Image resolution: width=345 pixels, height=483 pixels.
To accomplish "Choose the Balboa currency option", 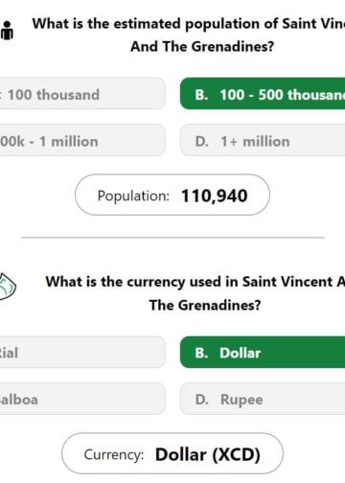I will point(82,399).
